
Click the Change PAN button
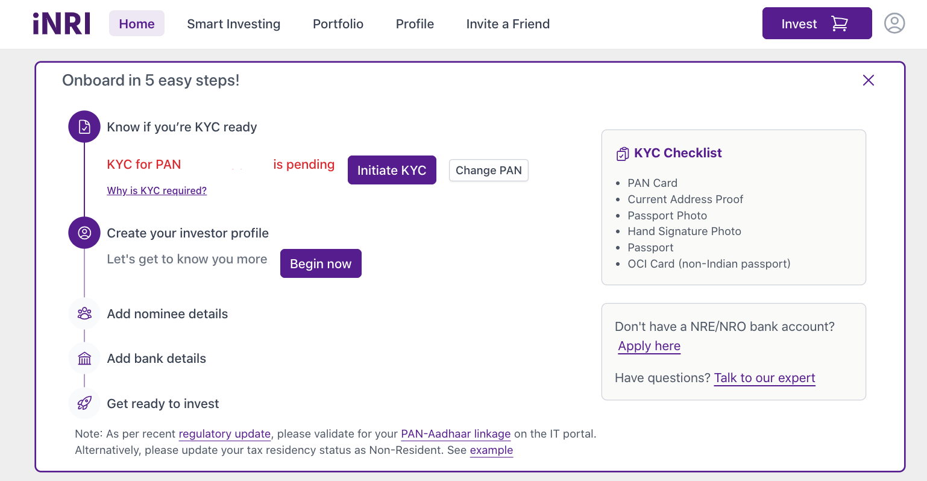[x=488, y=170]
